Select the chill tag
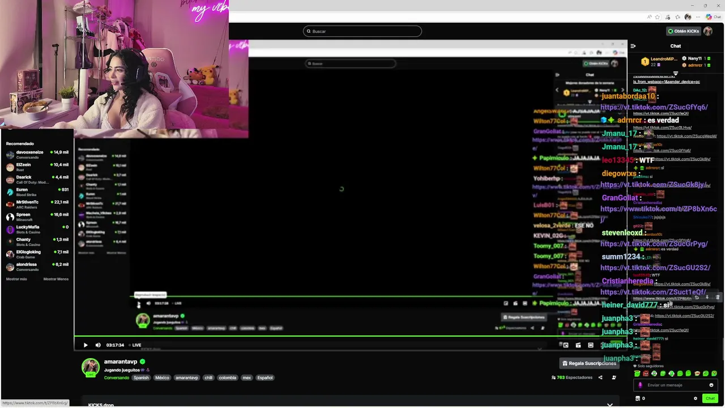 point(208,378)
